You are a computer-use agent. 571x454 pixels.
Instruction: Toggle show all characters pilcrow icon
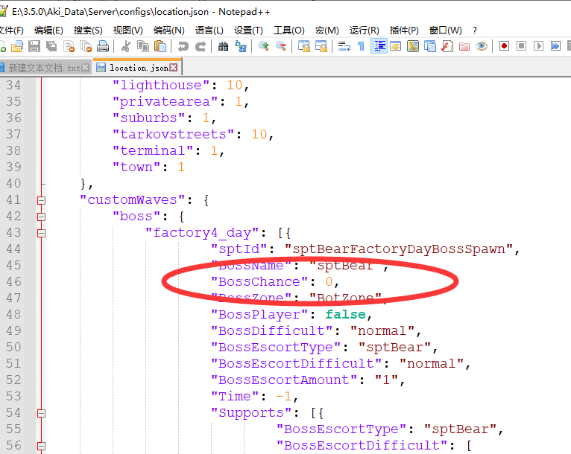pos(361,46)
